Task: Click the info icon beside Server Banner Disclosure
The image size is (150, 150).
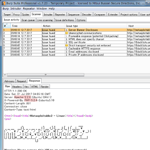Action: pos(67,30)
